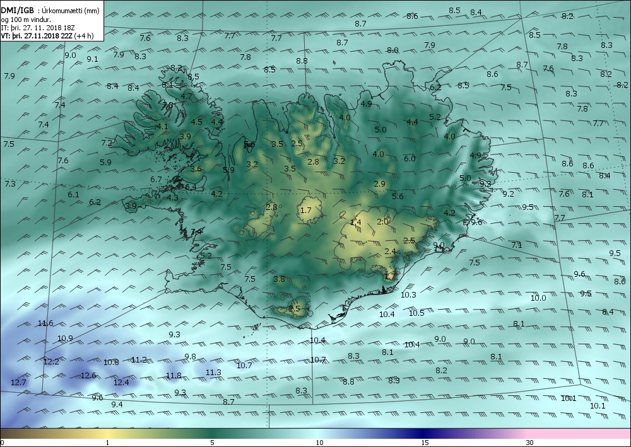Click the 7.1 value label
The image size is (631, 447).
(517, 245)
